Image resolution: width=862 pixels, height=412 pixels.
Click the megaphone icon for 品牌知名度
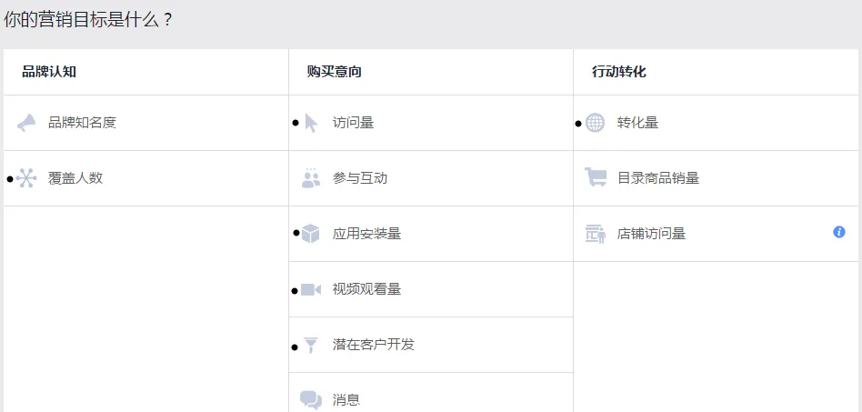pos(26,123)
